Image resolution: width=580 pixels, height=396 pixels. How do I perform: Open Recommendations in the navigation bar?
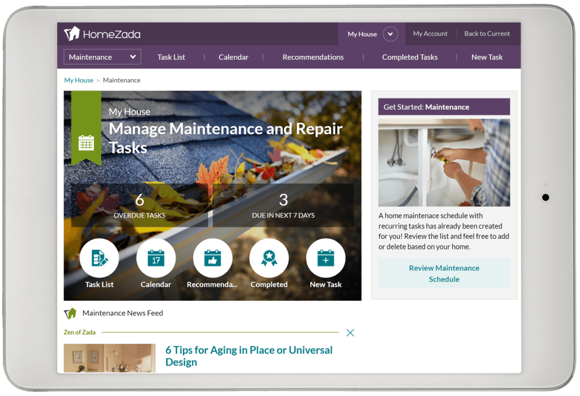tap(313, 57)
